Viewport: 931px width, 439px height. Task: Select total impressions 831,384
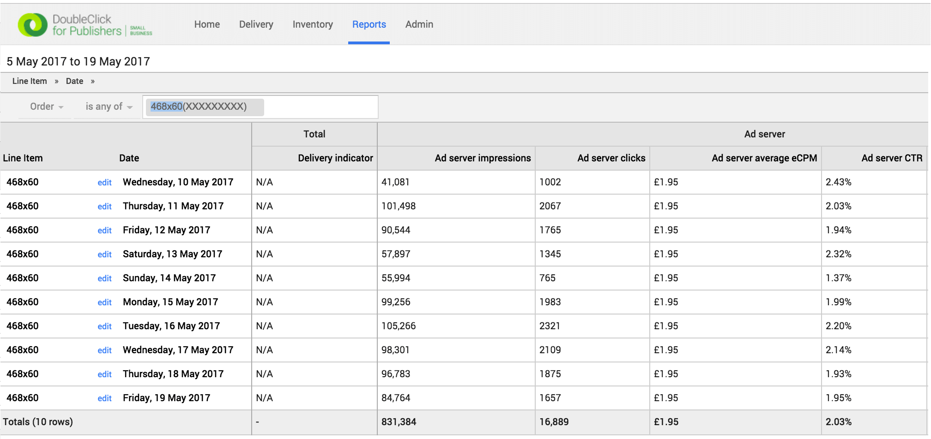399,422
